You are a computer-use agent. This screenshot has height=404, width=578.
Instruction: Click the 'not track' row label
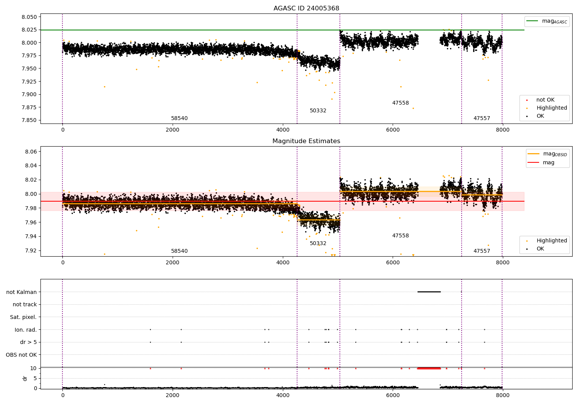point(25,305)
